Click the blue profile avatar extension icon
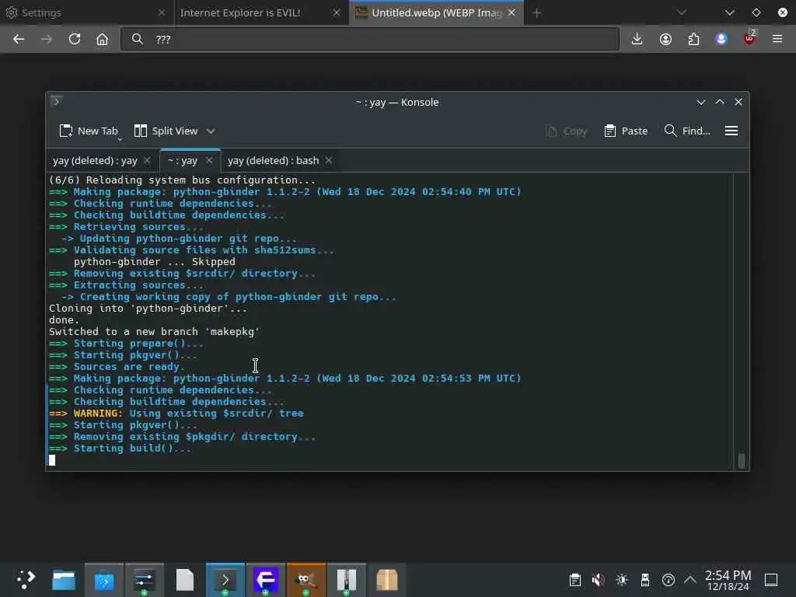Screen dimensions: 796x597 coord(721,39)
